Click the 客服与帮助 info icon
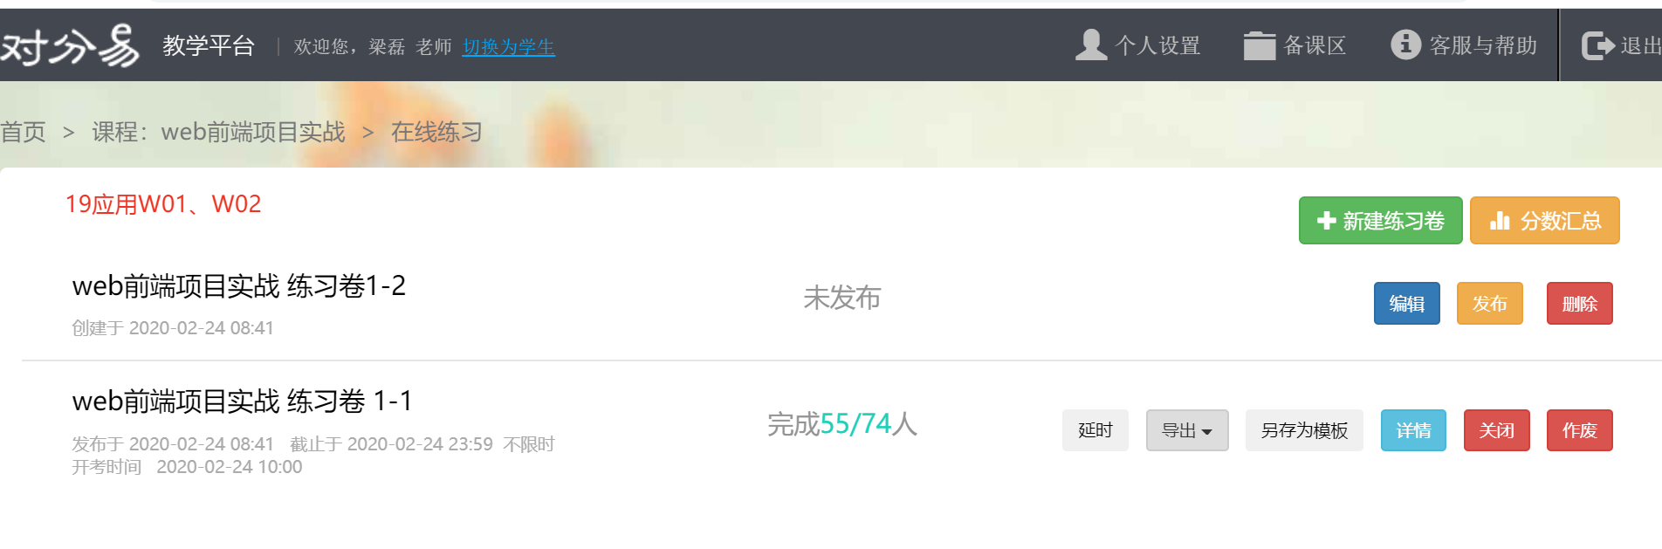Screen dimensions: 1662x549 (x=1405, y=44)
